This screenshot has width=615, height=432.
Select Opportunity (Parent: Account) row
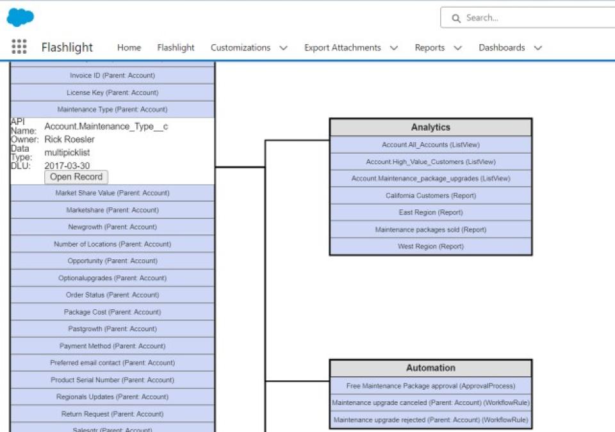pos(113,260)
